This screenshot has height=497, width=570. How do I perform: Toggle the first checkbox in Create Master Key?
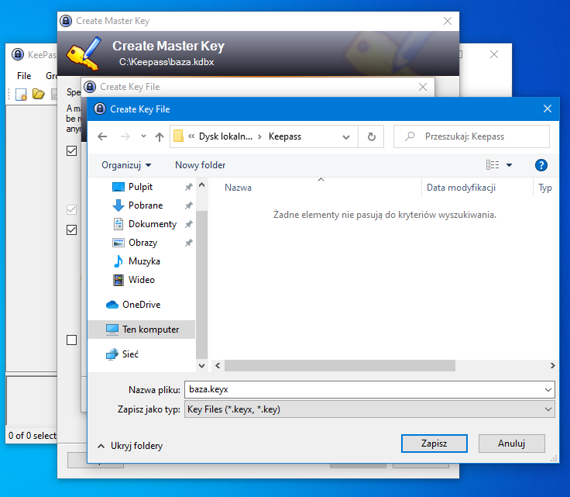tap(72, 150)
